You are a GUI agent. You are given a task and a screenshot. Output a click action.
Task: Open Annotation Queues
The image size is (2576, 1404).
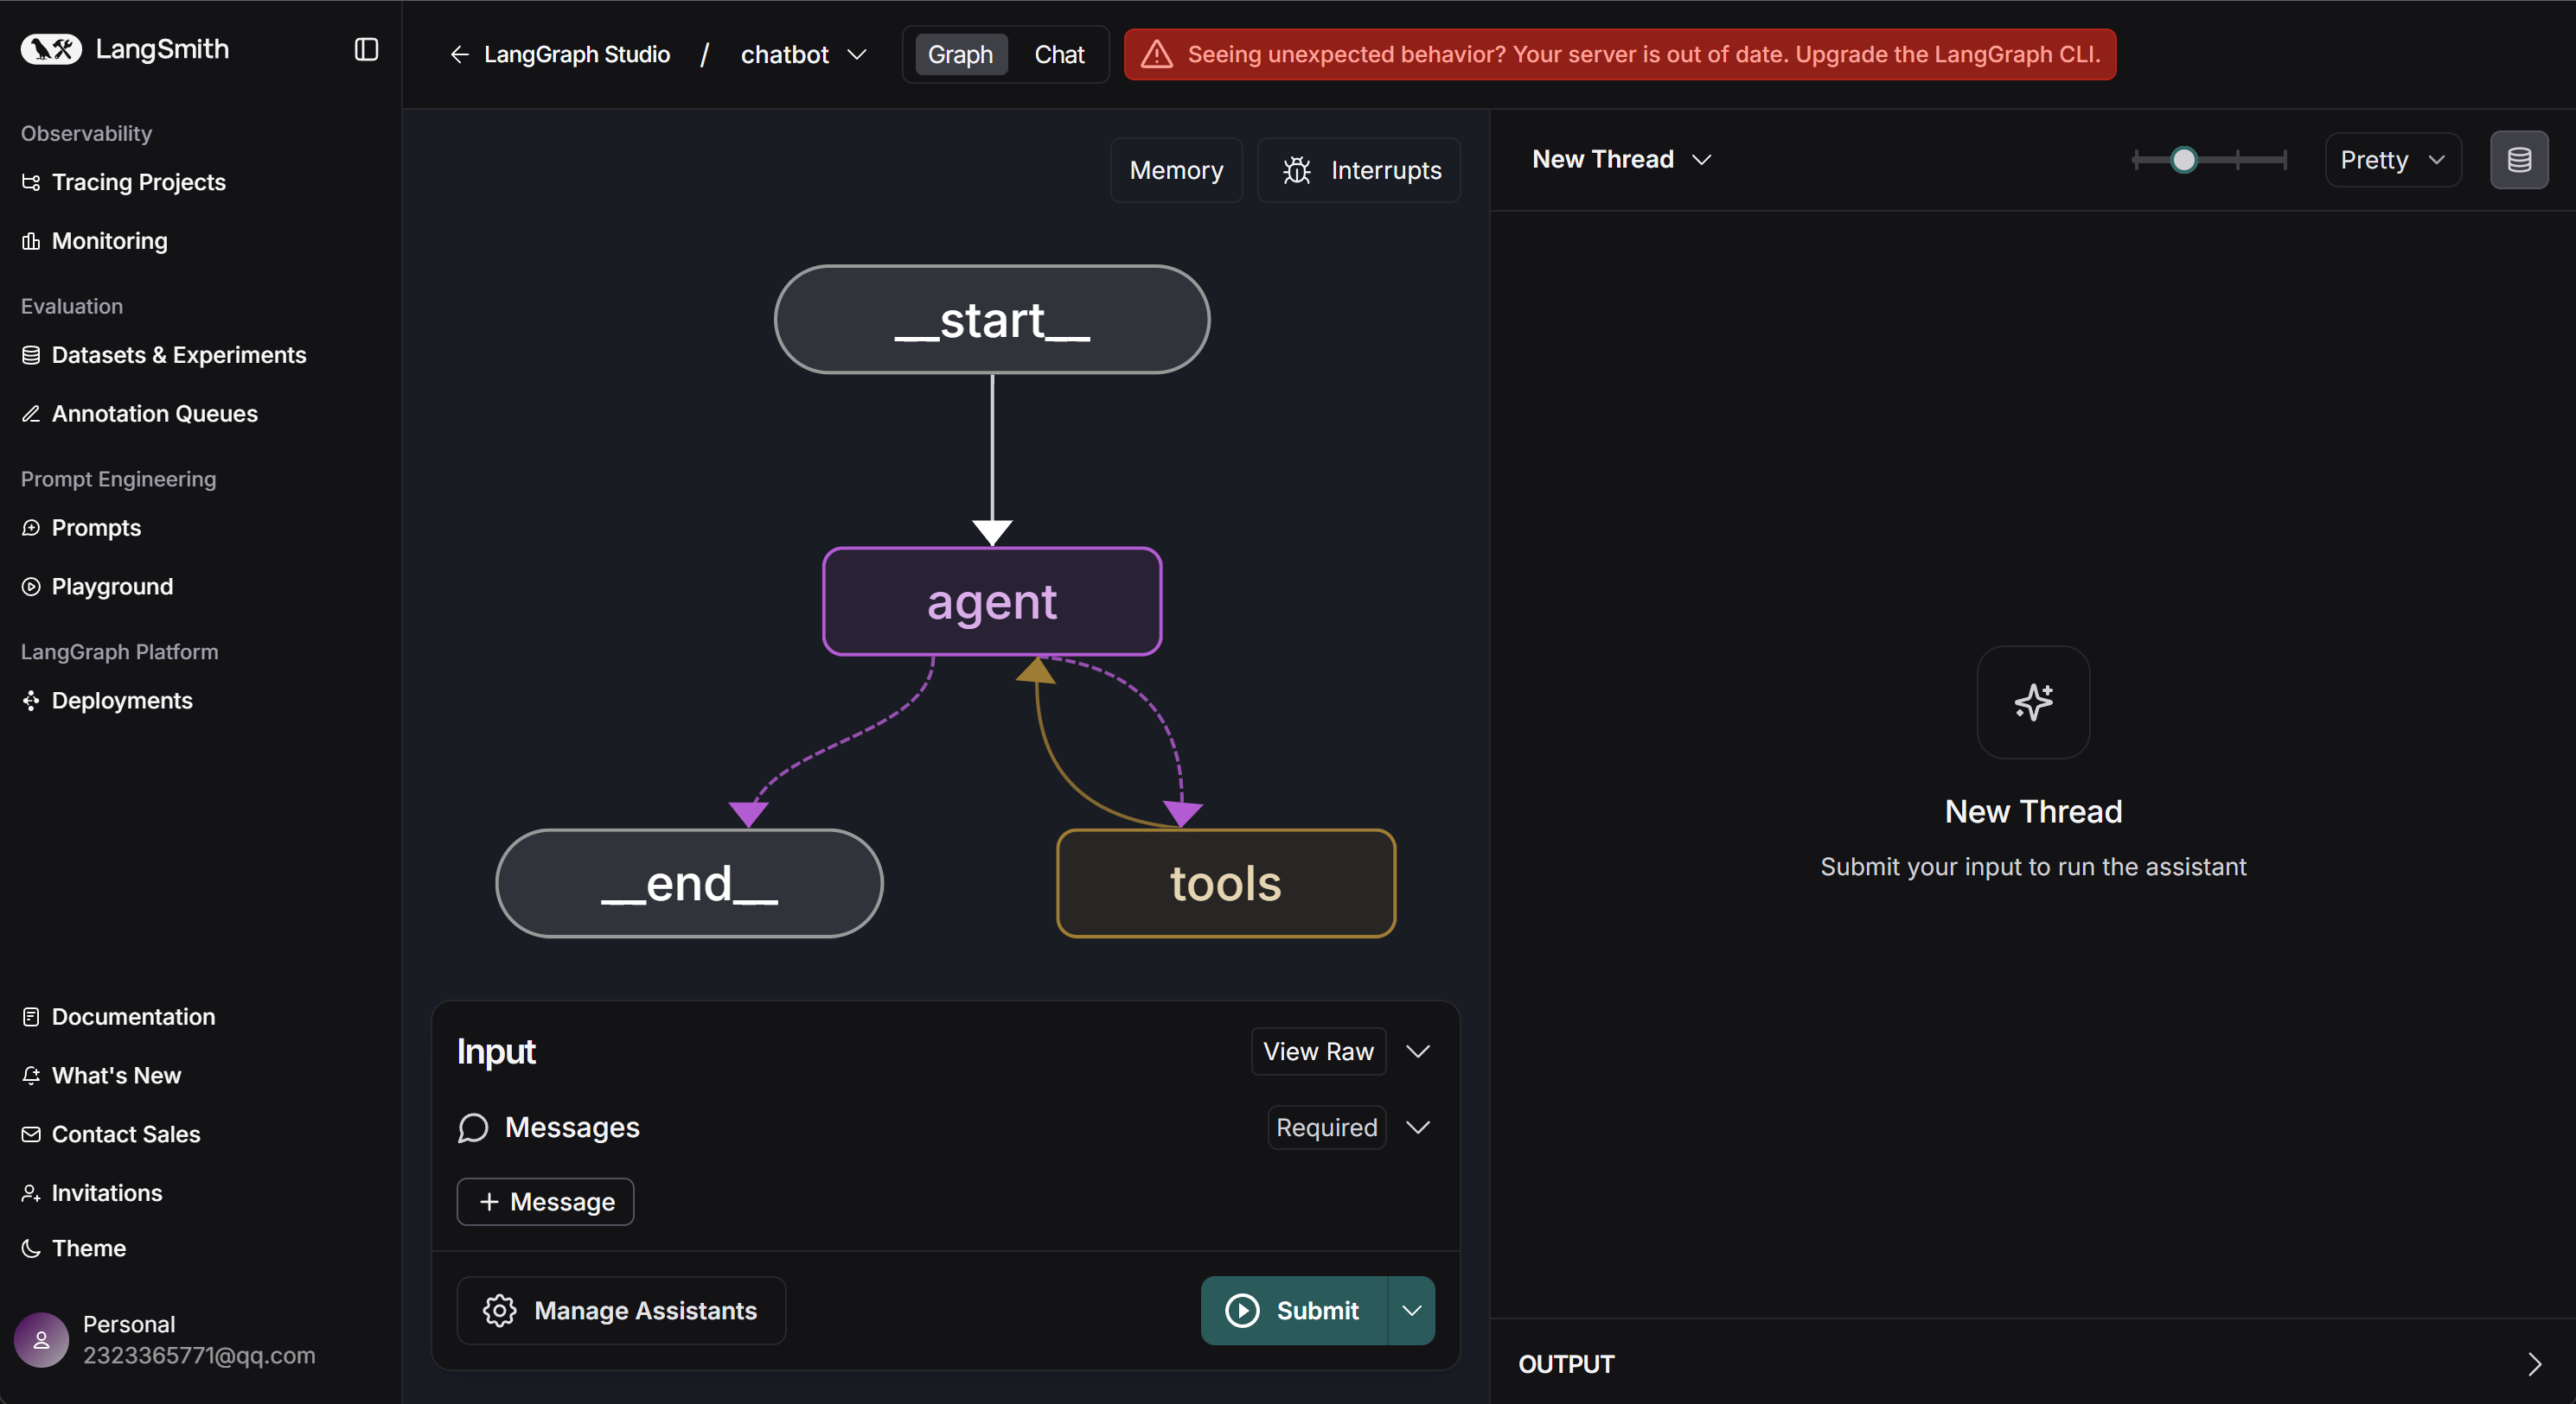click(154, 414)
